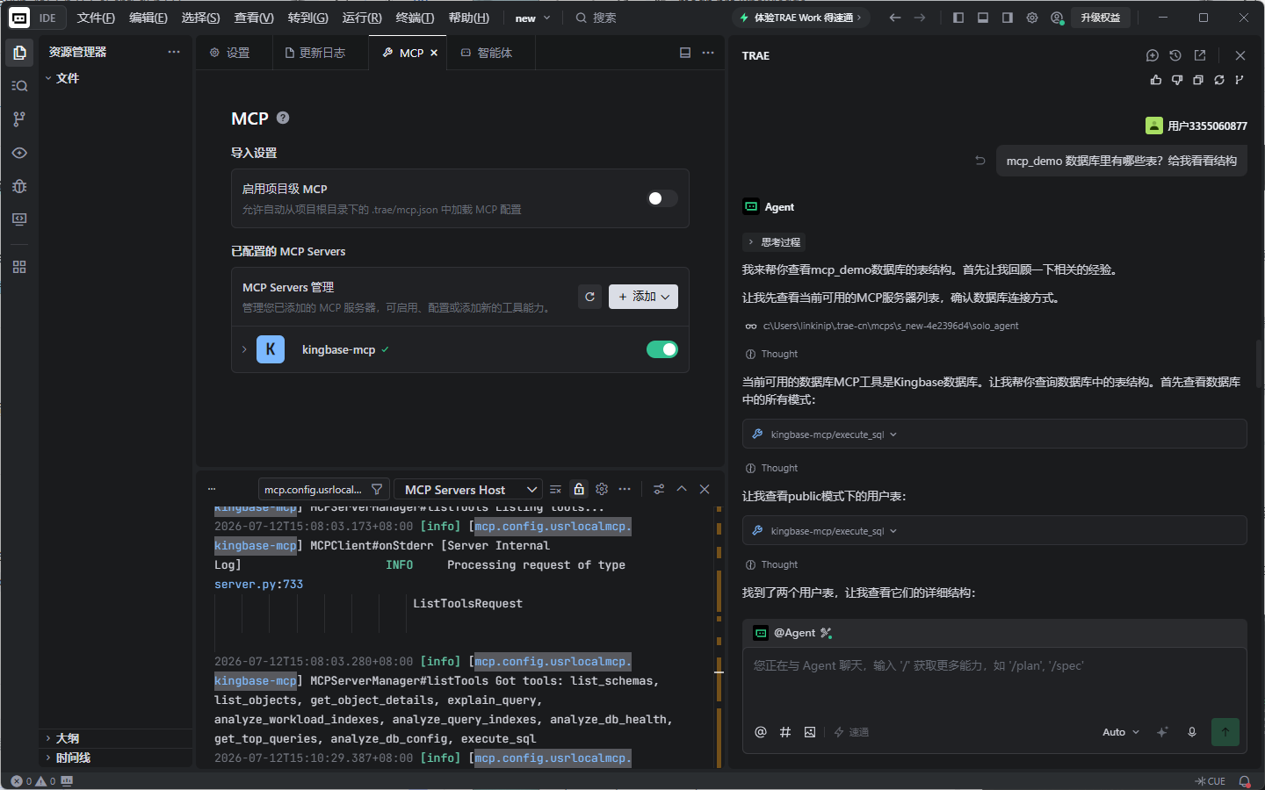
Task: Give thumbs down to the Agent response
Action: click(1177, 80)
